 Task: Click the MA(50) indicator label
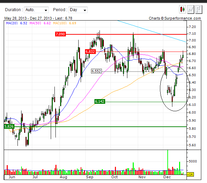pos(35,23)
